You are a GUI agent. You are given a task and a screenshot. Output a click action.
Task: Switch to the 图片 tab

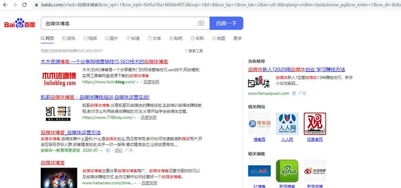tap(112, 39)
